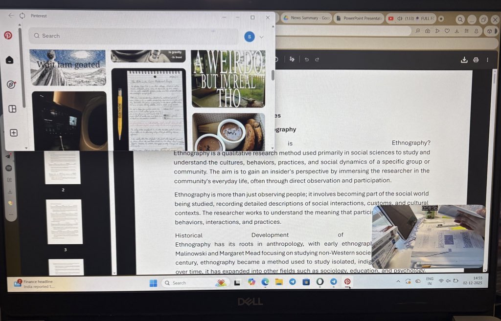Open PDF viewer more actions menu
The width and height of the screenshot is (501, 321).
click(488, 60)
